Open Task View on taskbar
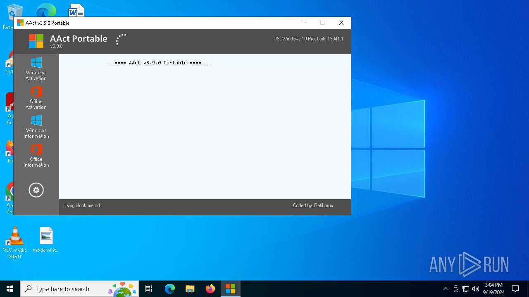The height and width of the screenshot is (297, 529). (x=149, y=289)
